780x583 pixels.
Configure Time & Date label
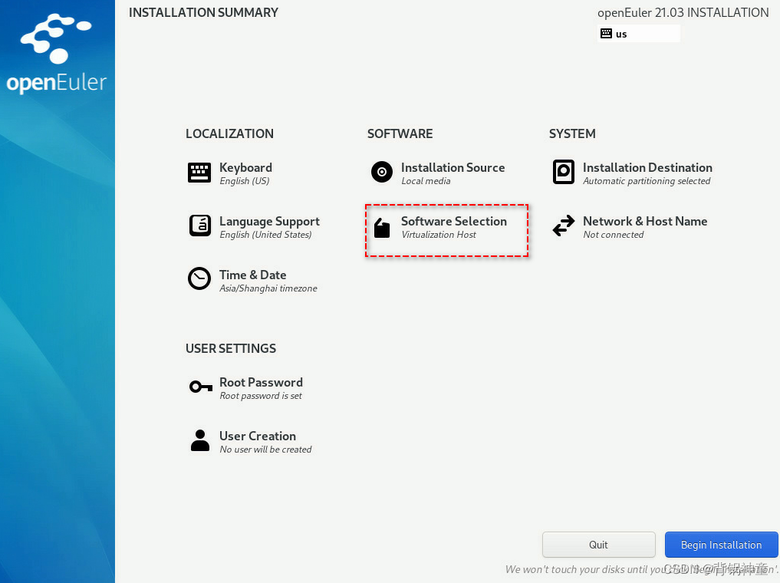(252, 275)
